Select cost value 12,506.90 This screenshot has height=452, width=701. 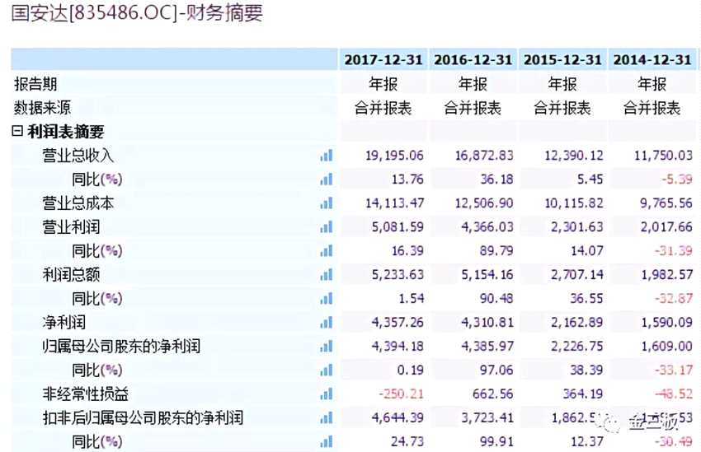[484, 203]
